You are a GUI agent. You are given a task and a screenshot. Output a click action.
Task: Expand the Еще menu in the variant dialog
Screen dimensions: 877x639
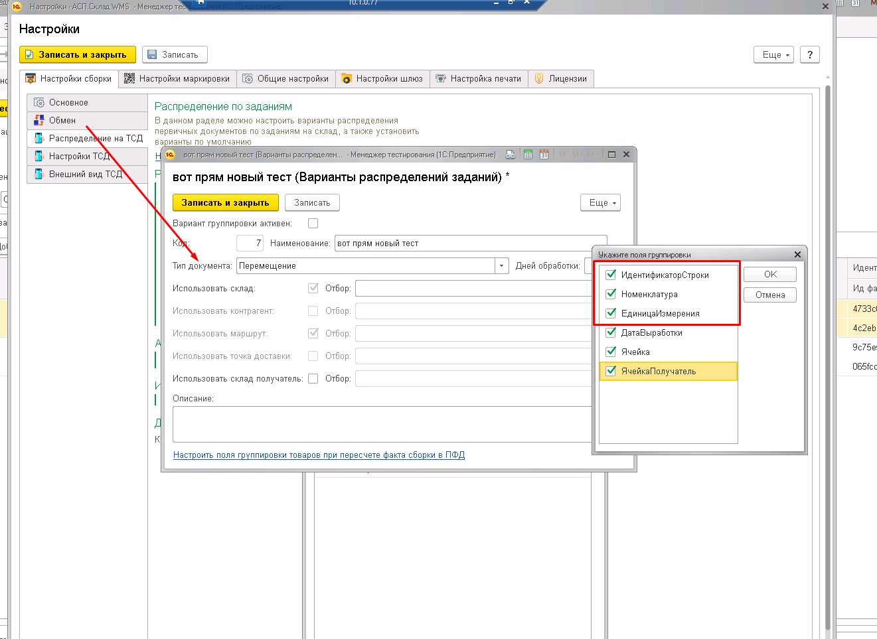click(601, 203)
